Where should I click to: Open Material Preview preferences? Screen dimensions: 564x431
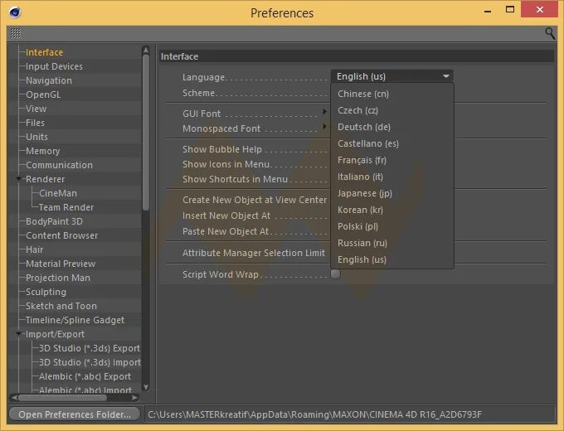pyautogui.click(x=61, y=264)
